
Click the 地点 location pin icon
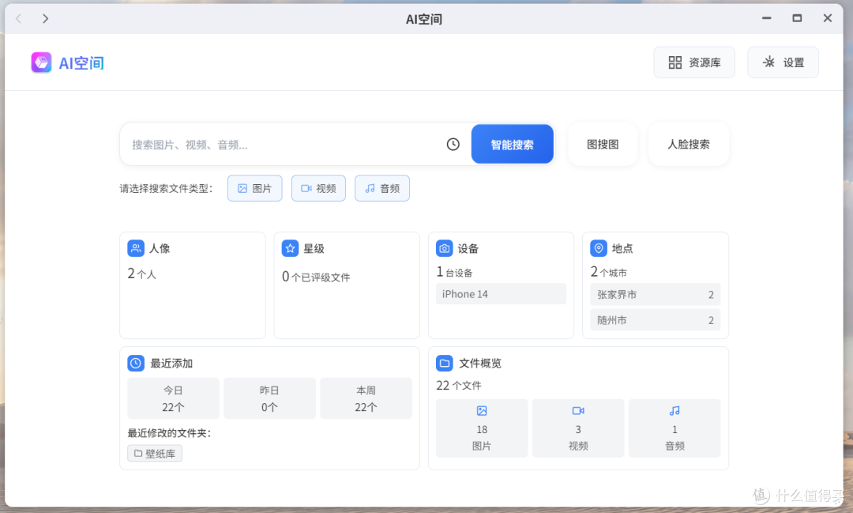[599, 248]
